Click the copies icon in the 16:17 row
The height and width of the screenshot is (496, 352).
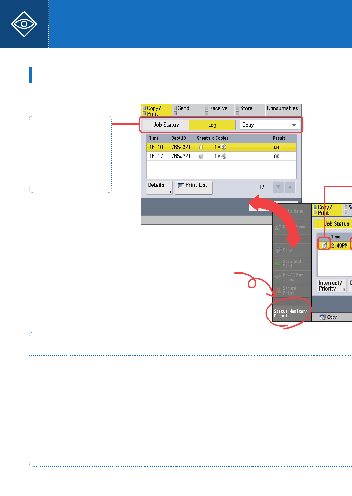tap(224, 156)
